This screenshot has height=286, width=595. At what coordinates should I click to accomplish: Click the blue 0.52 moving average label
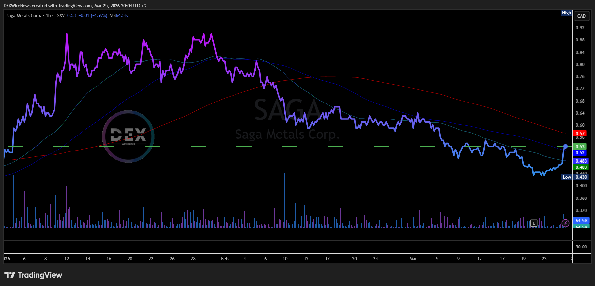pyautogui.click(x=580, y=153)
